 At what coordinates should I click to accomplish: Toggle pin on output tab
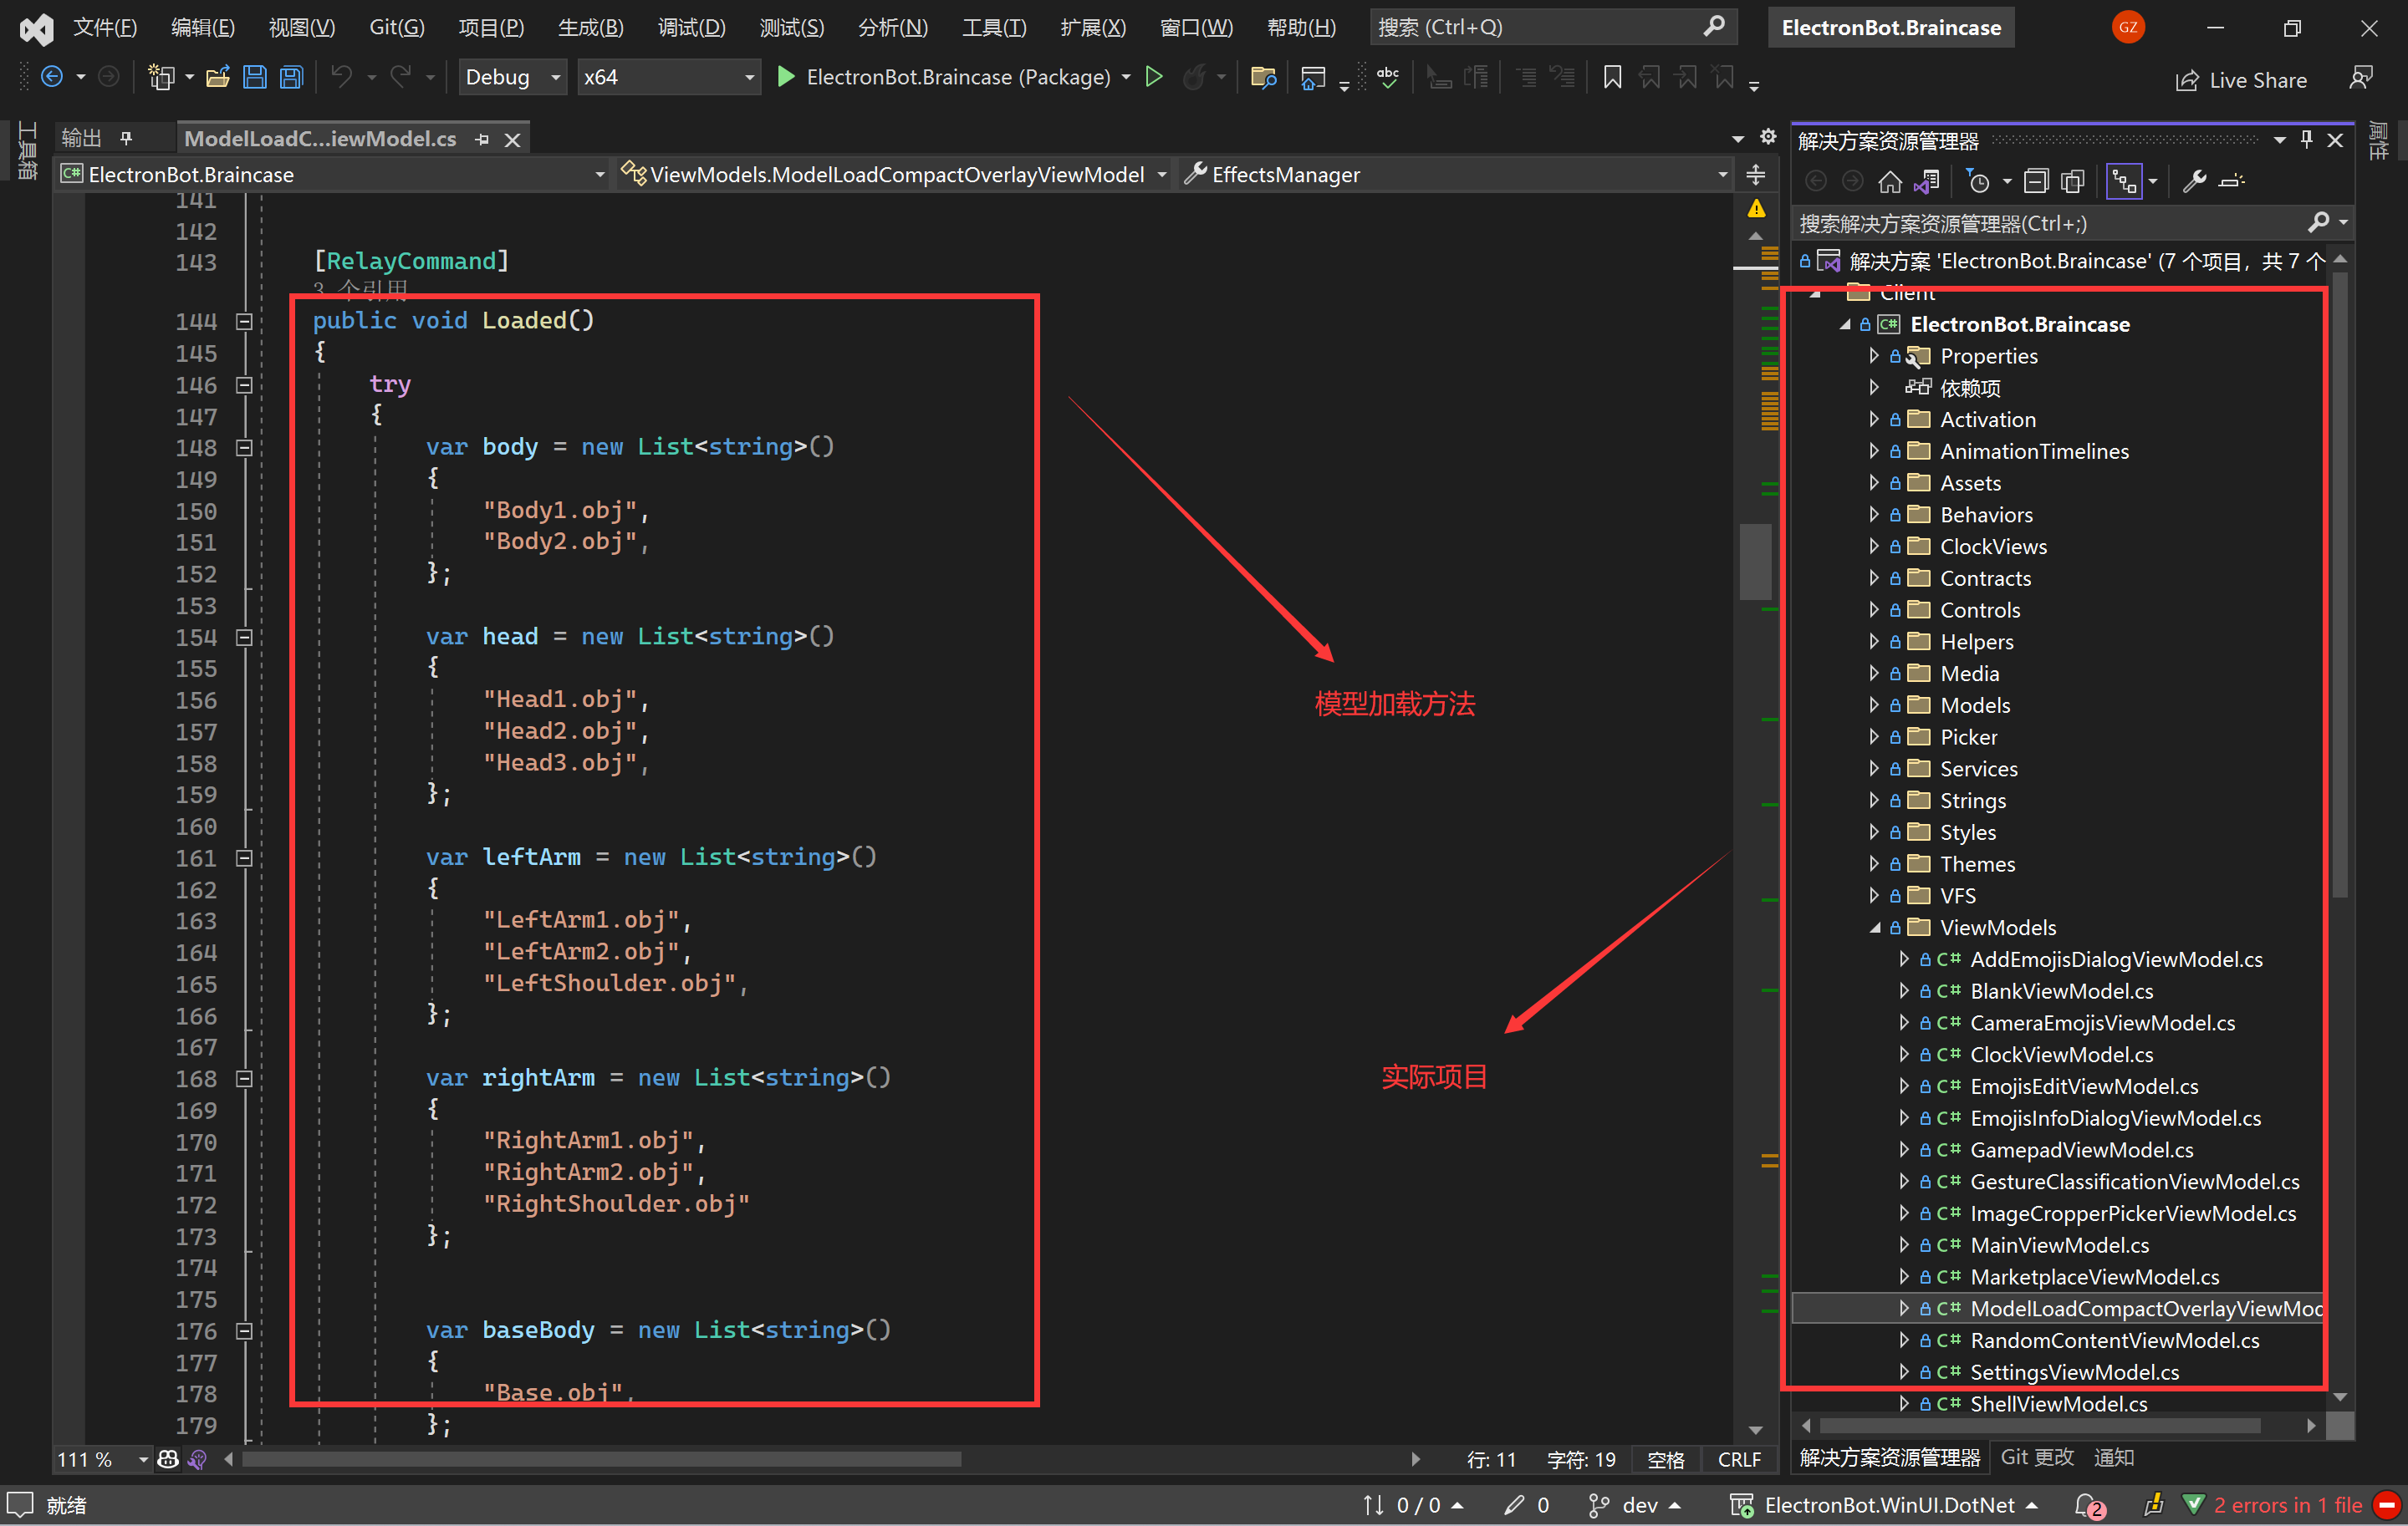[126, 138]
